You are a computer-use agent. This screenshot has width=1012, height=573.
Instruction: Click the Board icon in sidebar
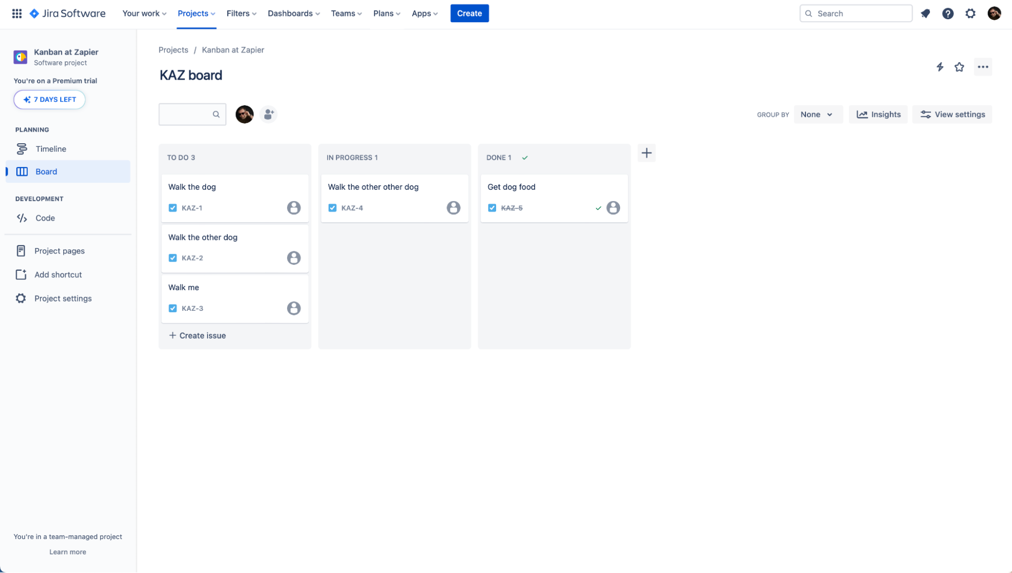[x=22, y=172]
